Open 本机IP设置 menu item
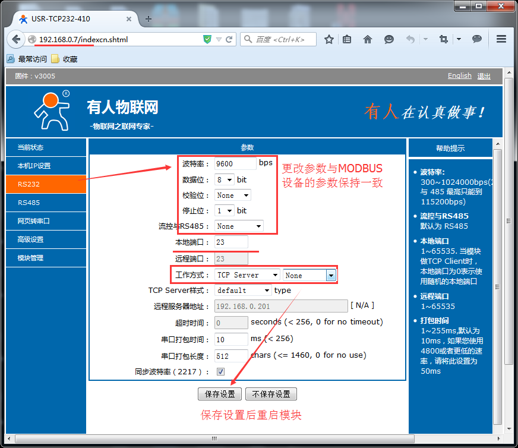Viewport: 518px width, 448px height. point(46,166)
